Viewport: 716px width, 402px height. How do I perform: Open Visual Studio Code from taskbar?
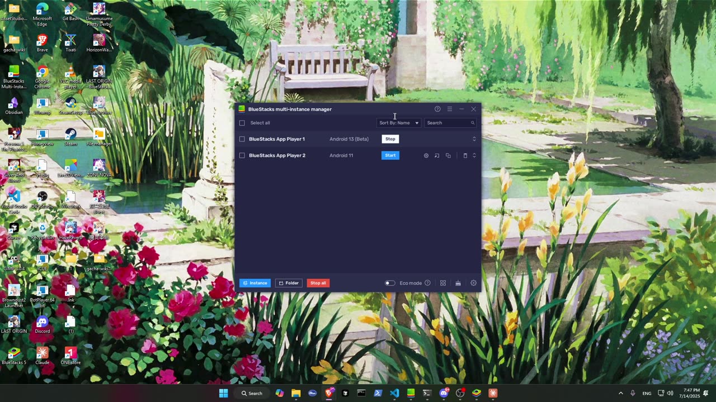click(x=394, y=393)
